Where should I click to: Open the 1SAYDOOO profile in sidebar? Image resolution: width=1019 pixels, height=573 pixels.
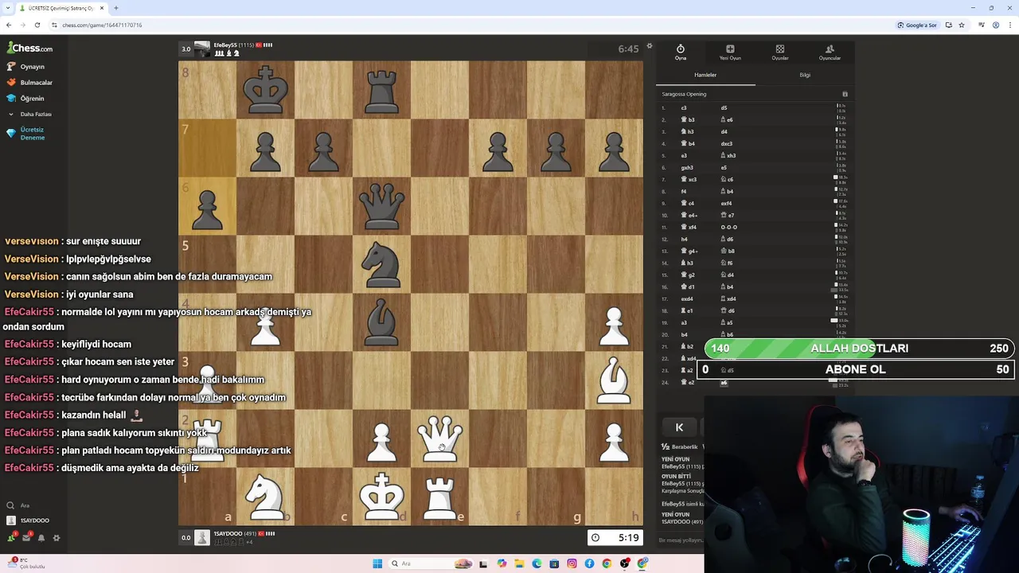[29, 520]
